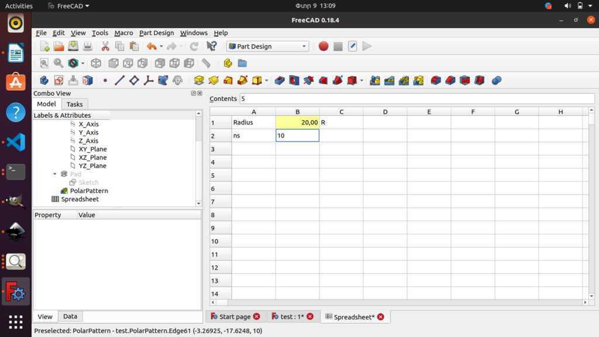Open a file using folder icon

(x=59, y=46)
